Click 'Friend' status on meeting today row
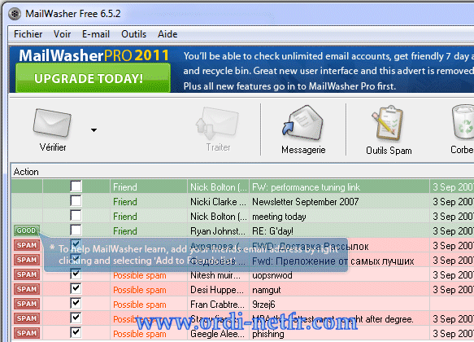474x342 pixels. (125, 217)
